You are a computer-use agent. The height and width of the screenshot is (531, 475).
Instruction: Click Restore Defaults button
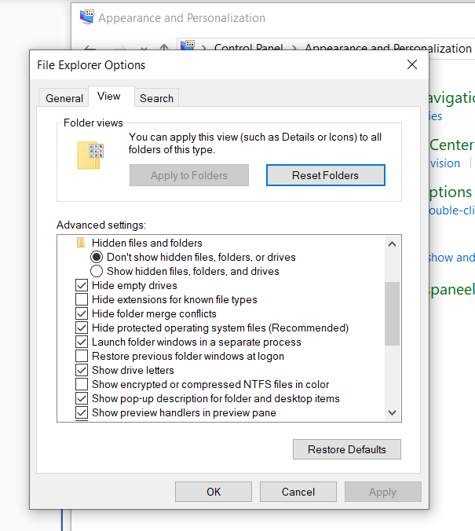347,449
